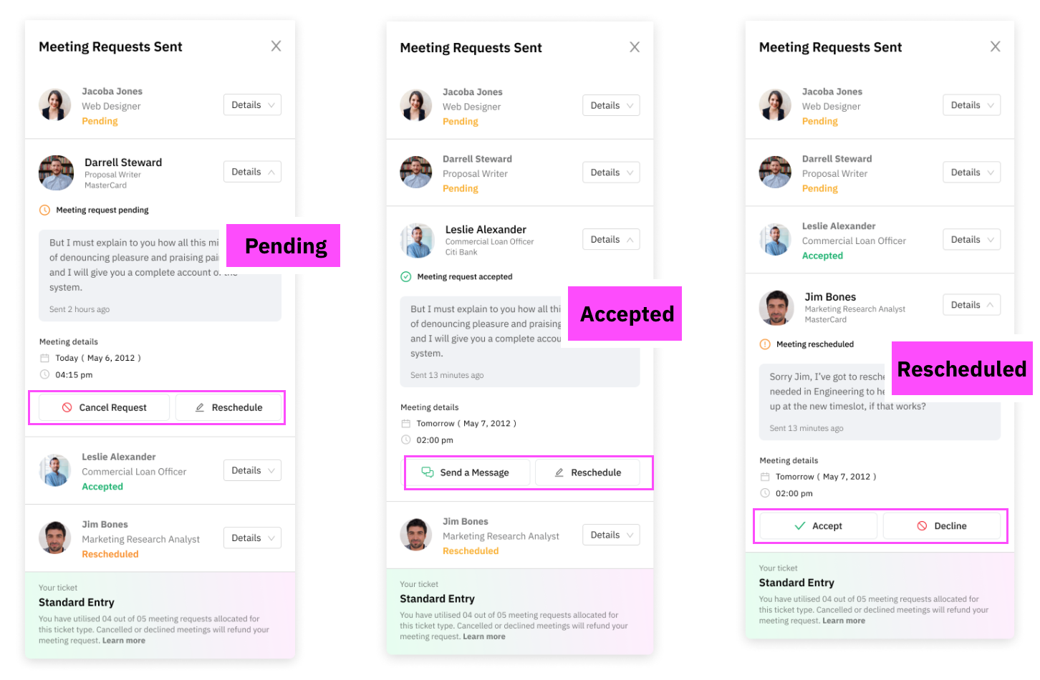This screenshot has width=1040, height=680.
Task: Open Learn more link in right panel ticket
Action: coord(844,621)
